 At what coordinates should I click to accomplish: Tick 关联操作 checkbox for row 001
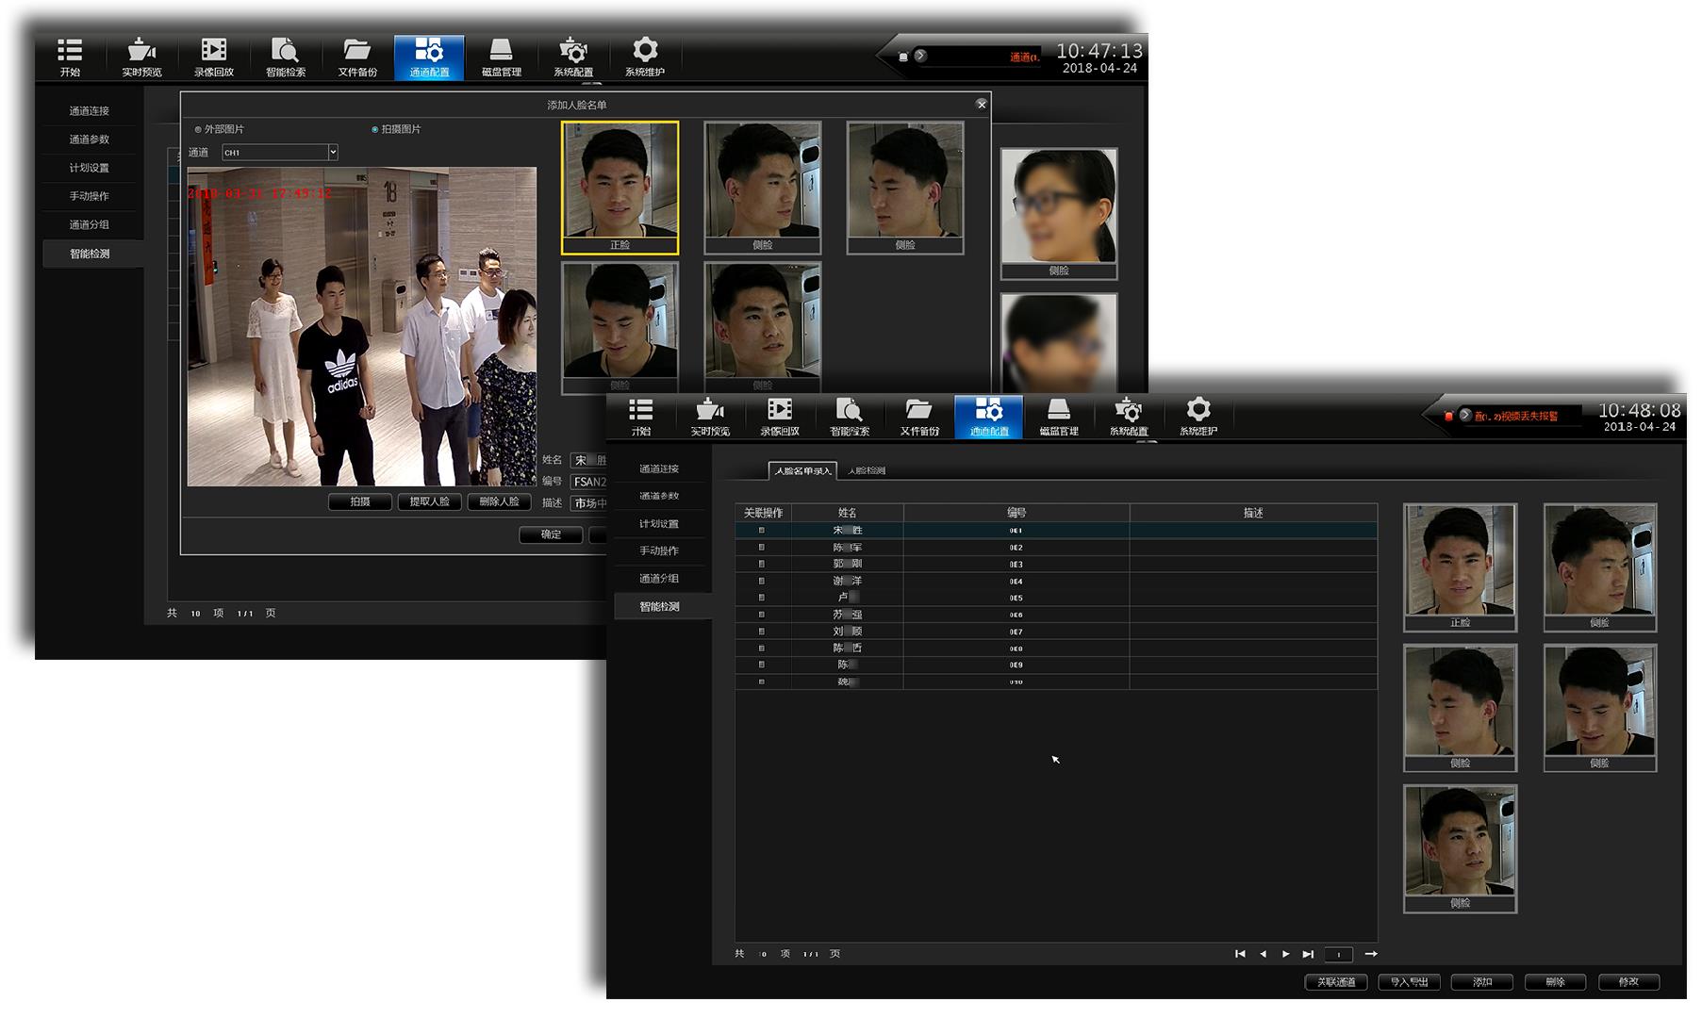click(x=762, y=531)
